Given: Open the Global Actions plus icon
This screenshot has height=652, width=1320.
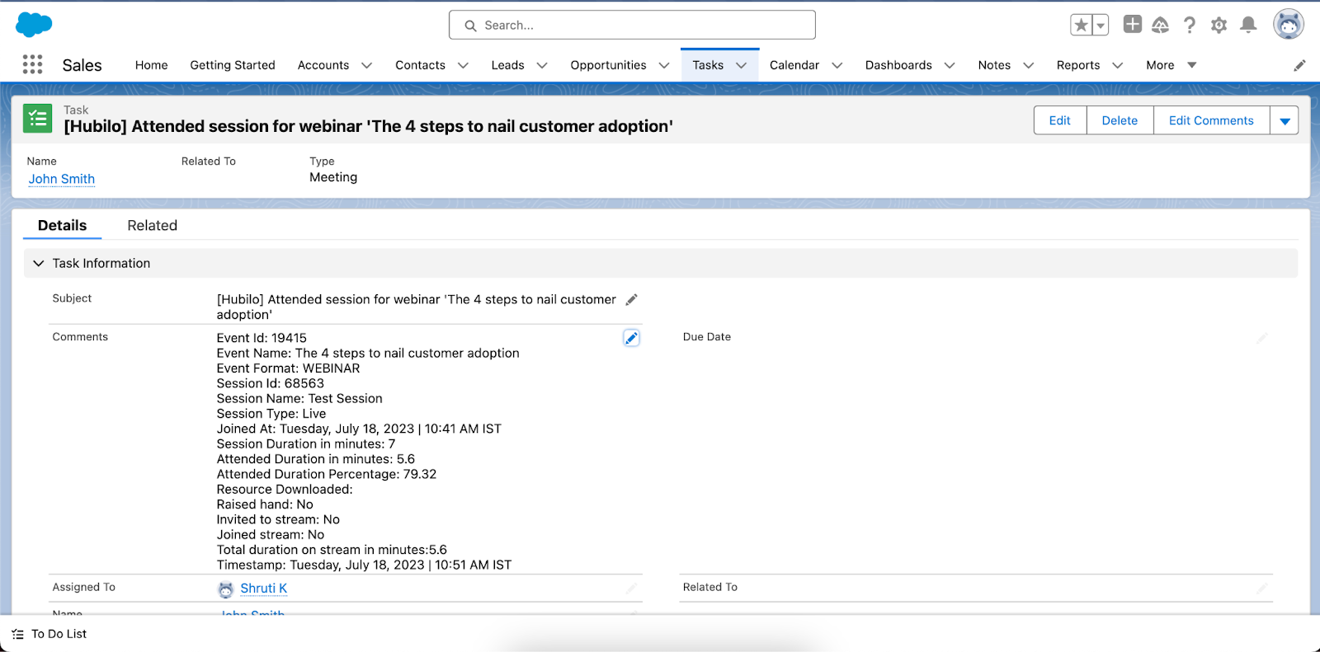Looking at the screenshot, I should tap(1132, 25).
